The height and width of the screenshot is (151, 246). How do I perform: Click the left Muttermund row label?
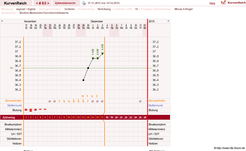pyautogui.click(x=15, y=105)
